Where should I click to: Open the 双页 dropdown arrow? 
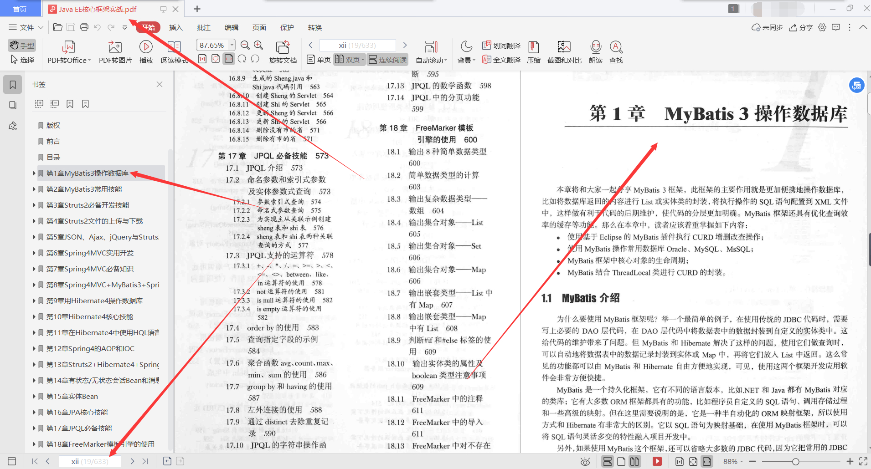pyautogui.click(x=363, y=60)
